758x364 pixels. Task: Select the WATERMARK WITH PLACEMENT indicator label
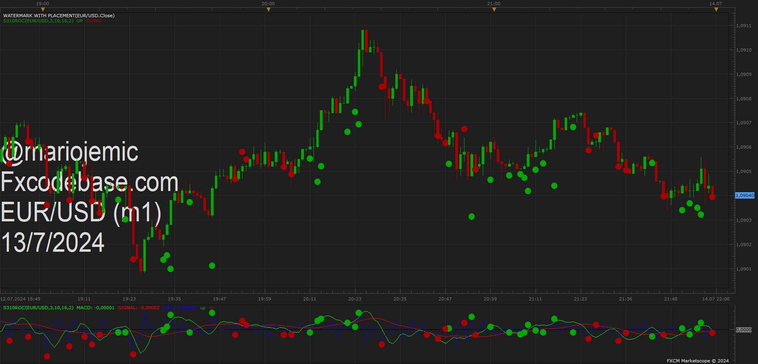click(x=59, y=16)
